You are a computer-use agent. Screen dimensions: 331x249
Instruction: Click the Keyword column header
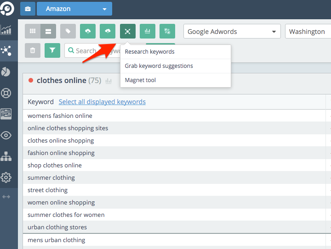pyautogui.click(x=40, y=102)
